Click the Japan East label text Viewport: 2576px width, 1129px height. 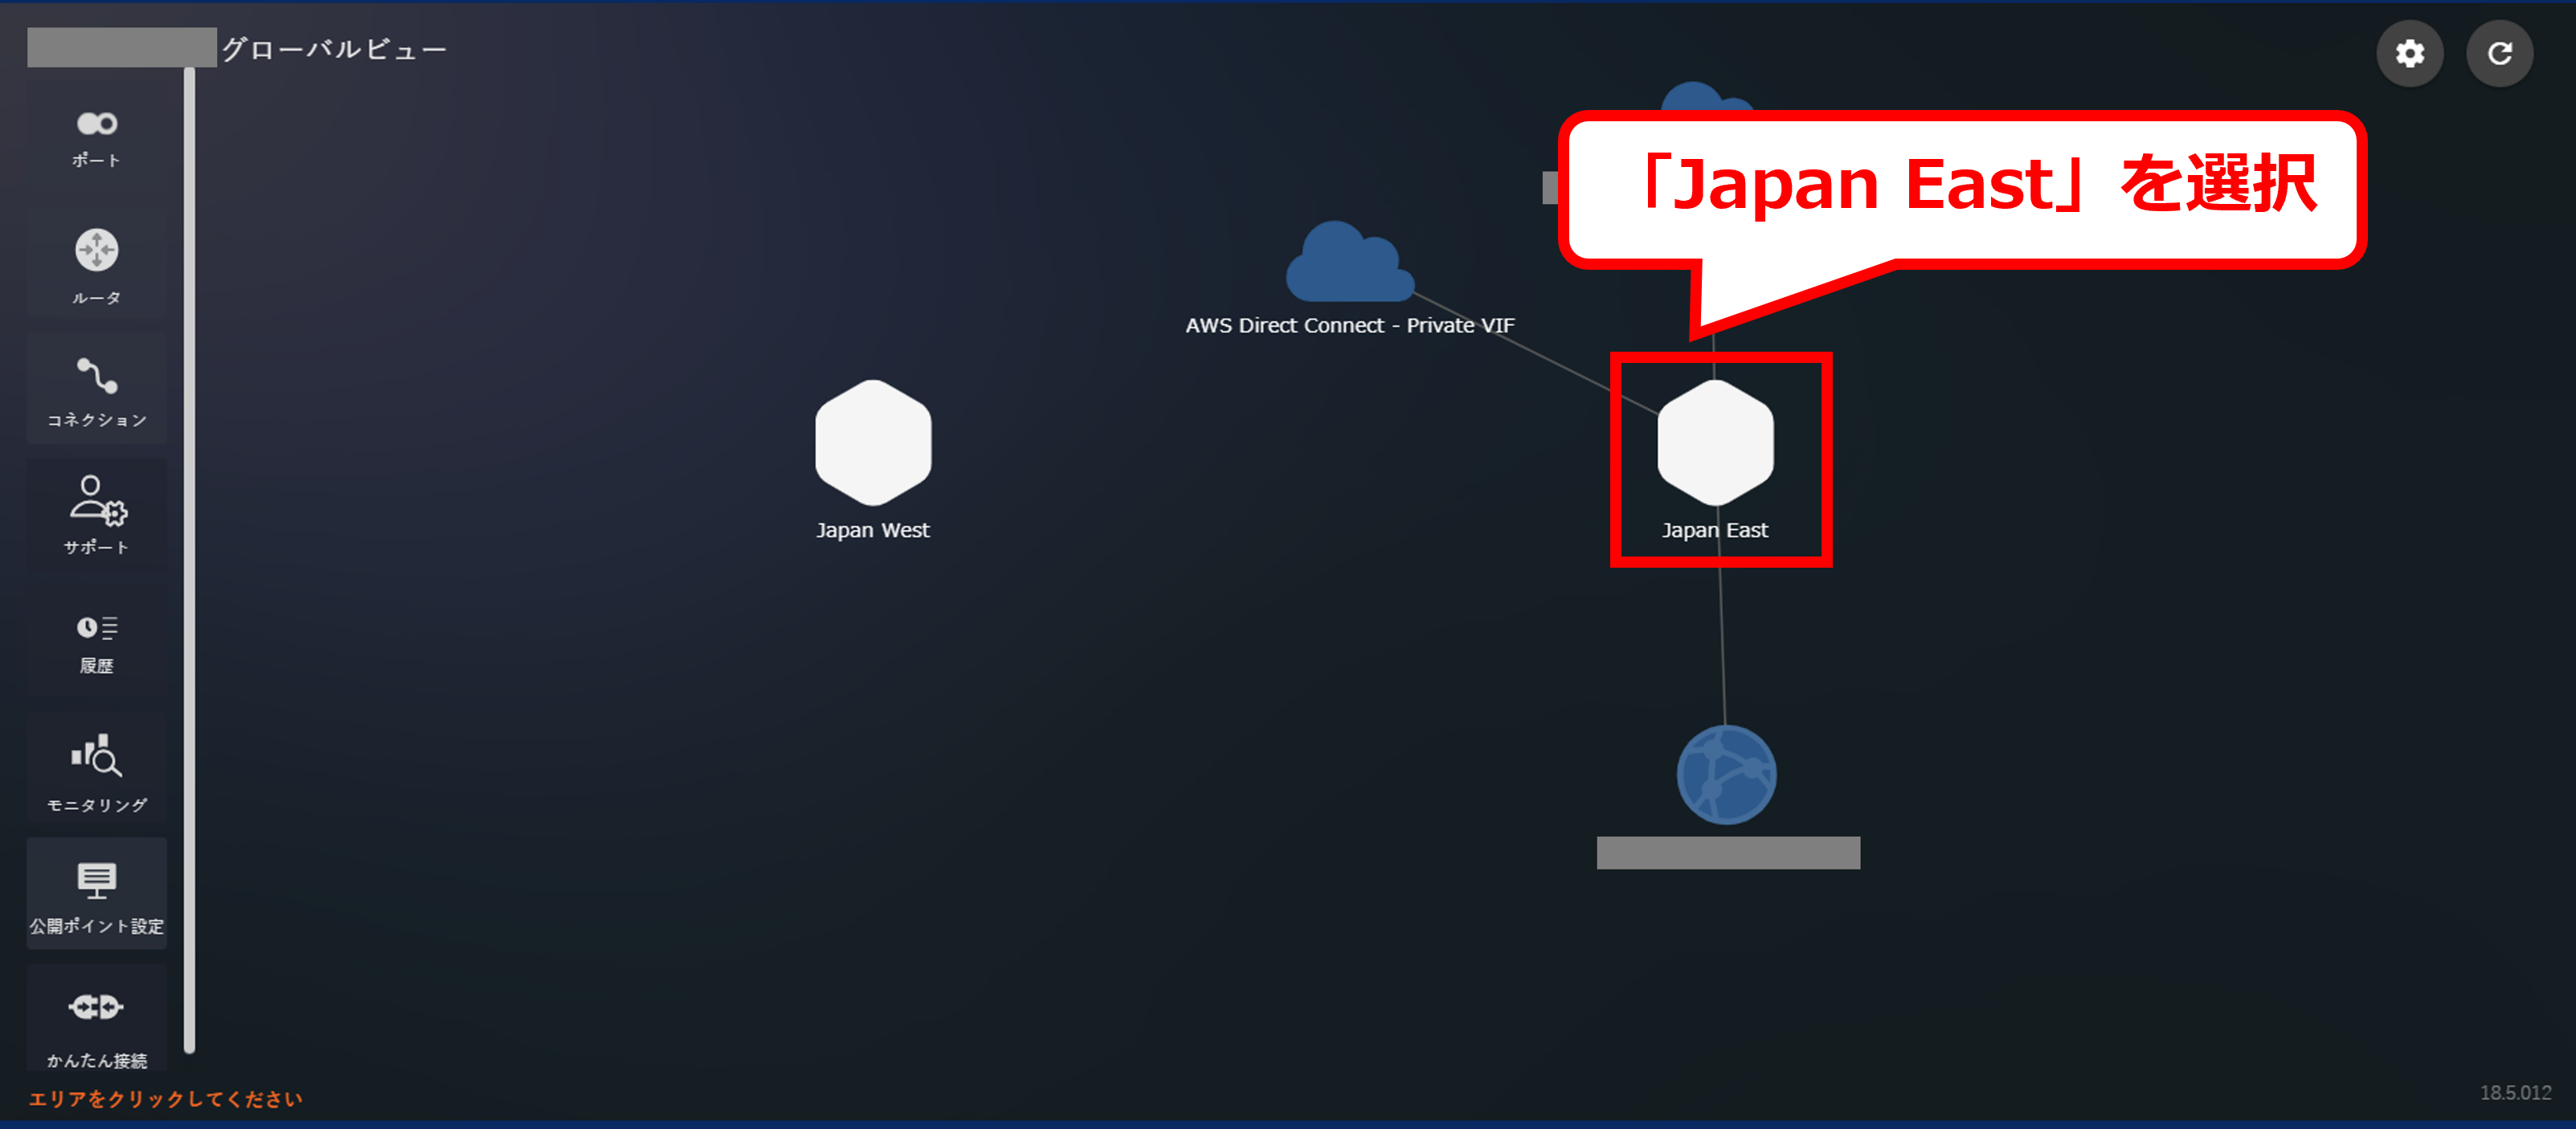point(1714,531)
